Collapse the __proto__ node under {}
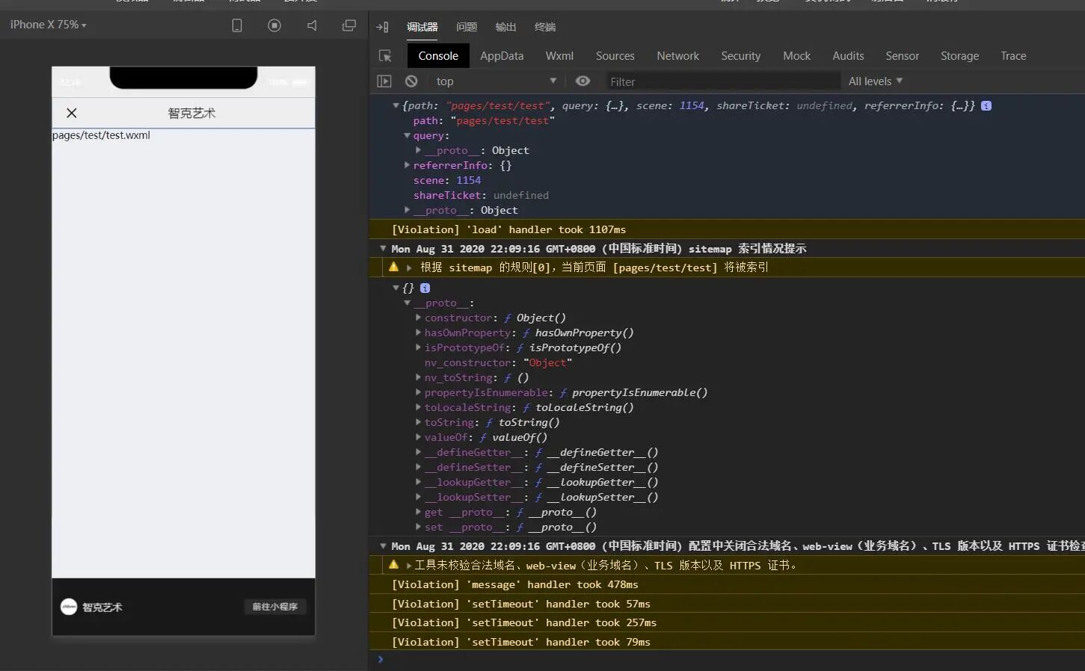Image resolution: width=1085 pixels, height=671 pixels. pyautogui.click(x=407, y=303)
